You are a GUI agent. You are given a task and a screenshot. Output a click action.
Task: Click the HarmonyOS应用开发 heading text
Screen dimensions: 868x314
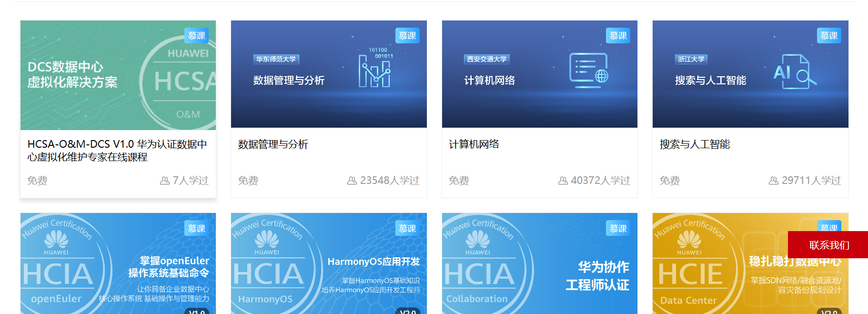(x=374, y=262)
